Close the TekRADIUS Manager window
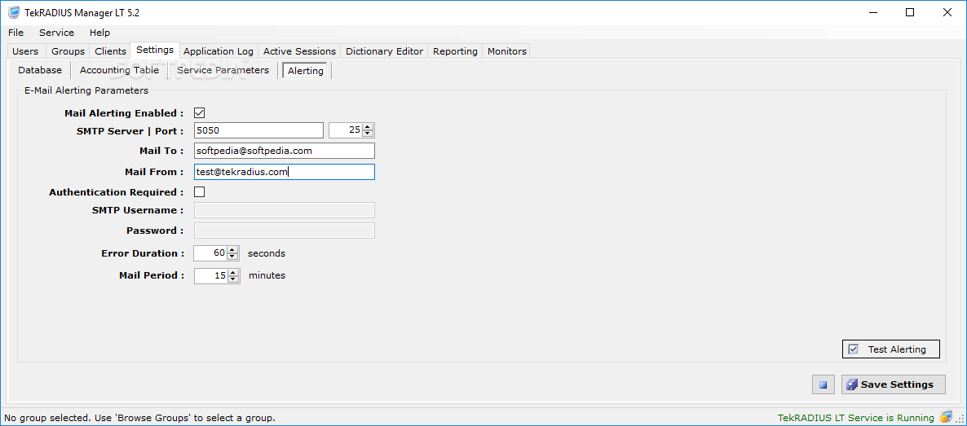The height and width of the screenshot is (426, 967). click(x=947, y=12)
